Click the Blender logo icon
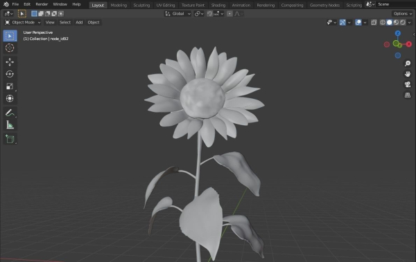416x262 pixels. [6, 4]
